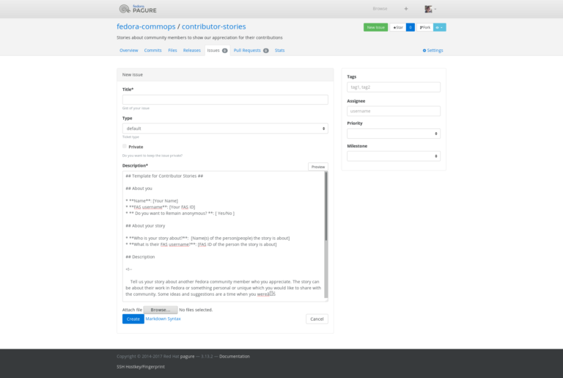563x378 pixels.
Task: Focus the issue Title input field
Action: click(225, 100)
